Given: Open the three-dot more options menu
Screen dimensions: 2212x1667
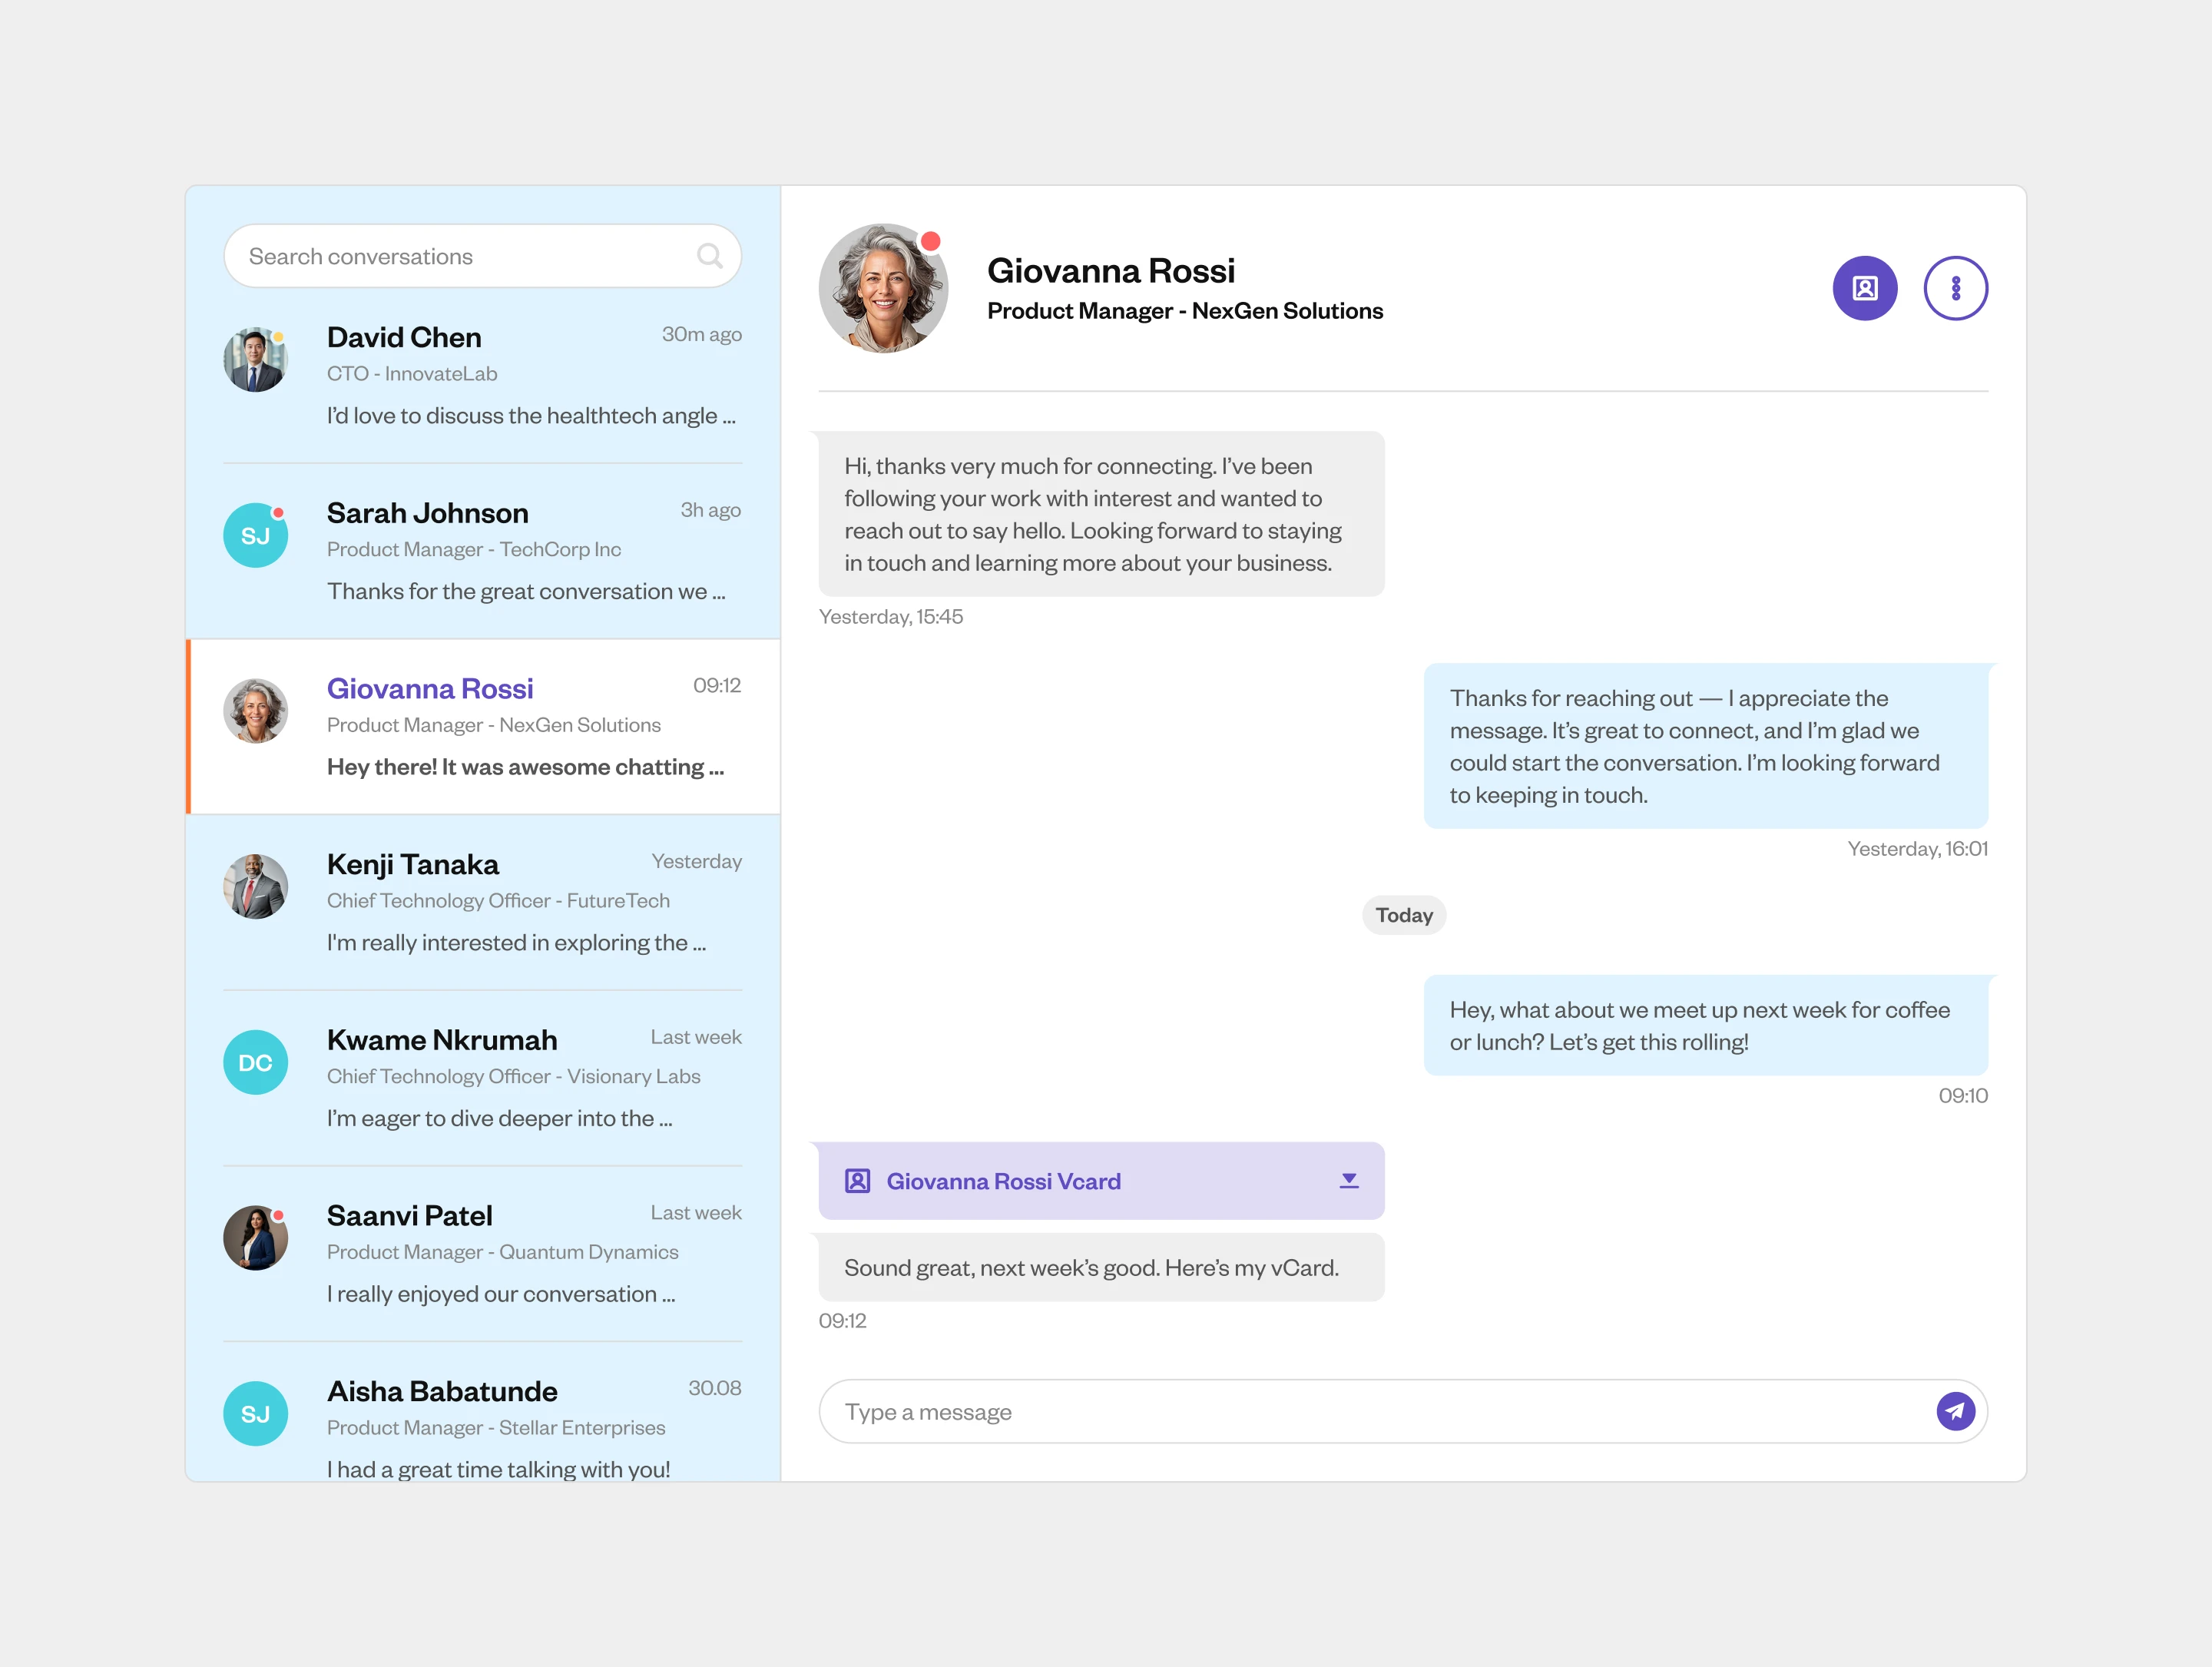Looking at the screenshot, I should pos(1955,288).
